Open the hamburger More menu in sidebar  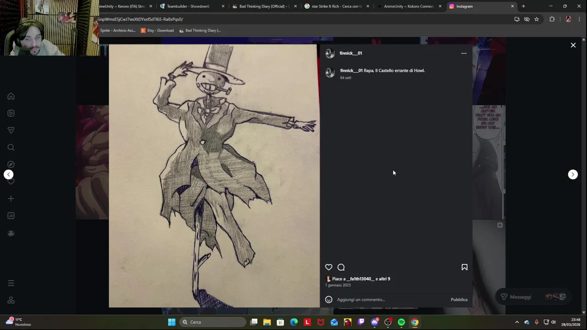pyautogui.click(x=11, y=283)
